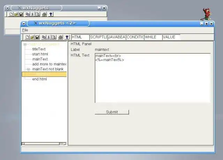Open window menu arrow of back wxNuggets window
The image size is (223, 160).
(8, 8)
